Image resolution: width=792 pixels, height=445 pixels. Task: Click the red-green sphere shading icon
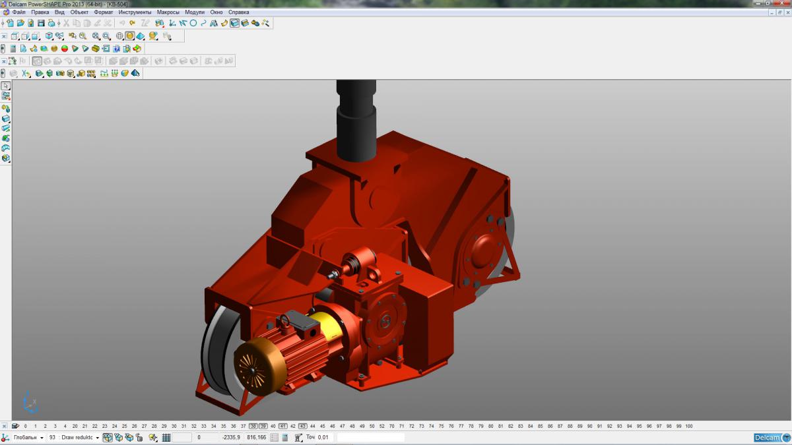pos(65,48)
